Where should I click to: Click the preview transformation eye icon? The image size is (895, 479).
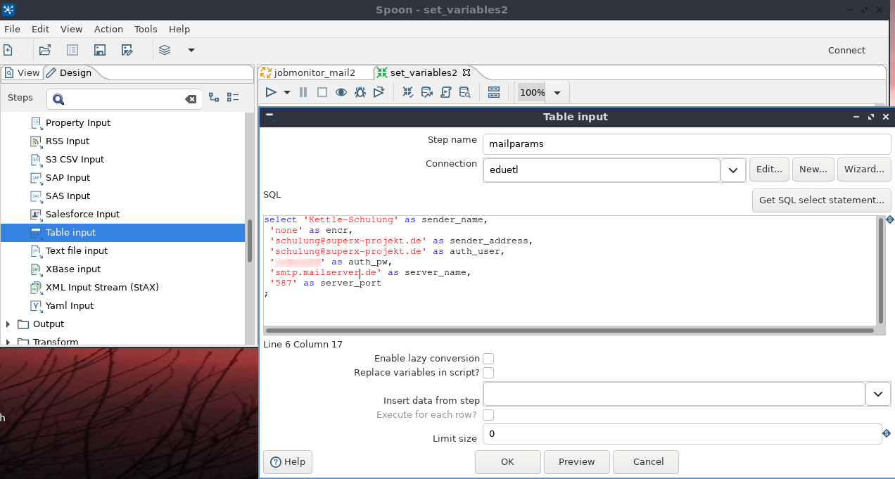(x=341, y=92)
